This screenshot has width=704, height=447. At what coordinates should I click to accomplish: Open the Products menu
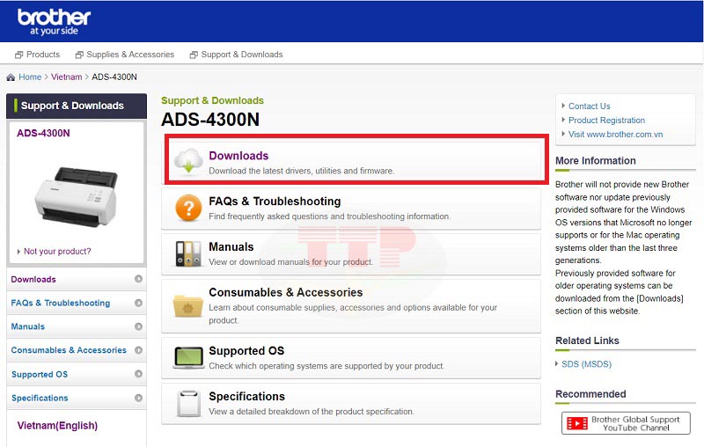tap(42, 55)
